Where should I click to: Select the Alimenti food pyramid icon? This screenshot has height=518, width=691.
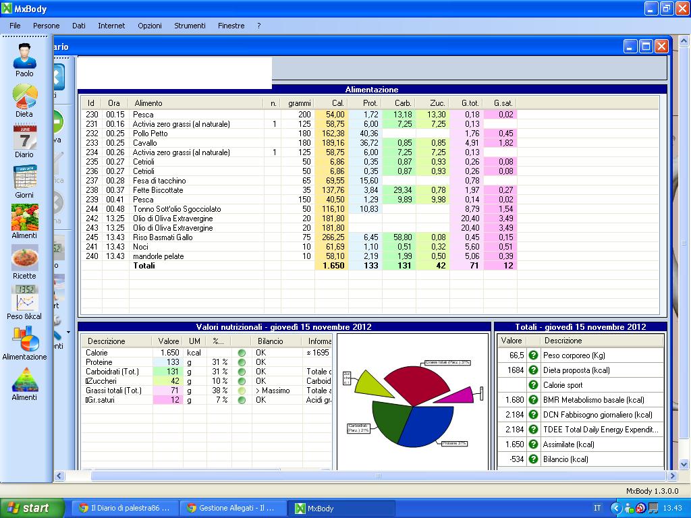25,380
